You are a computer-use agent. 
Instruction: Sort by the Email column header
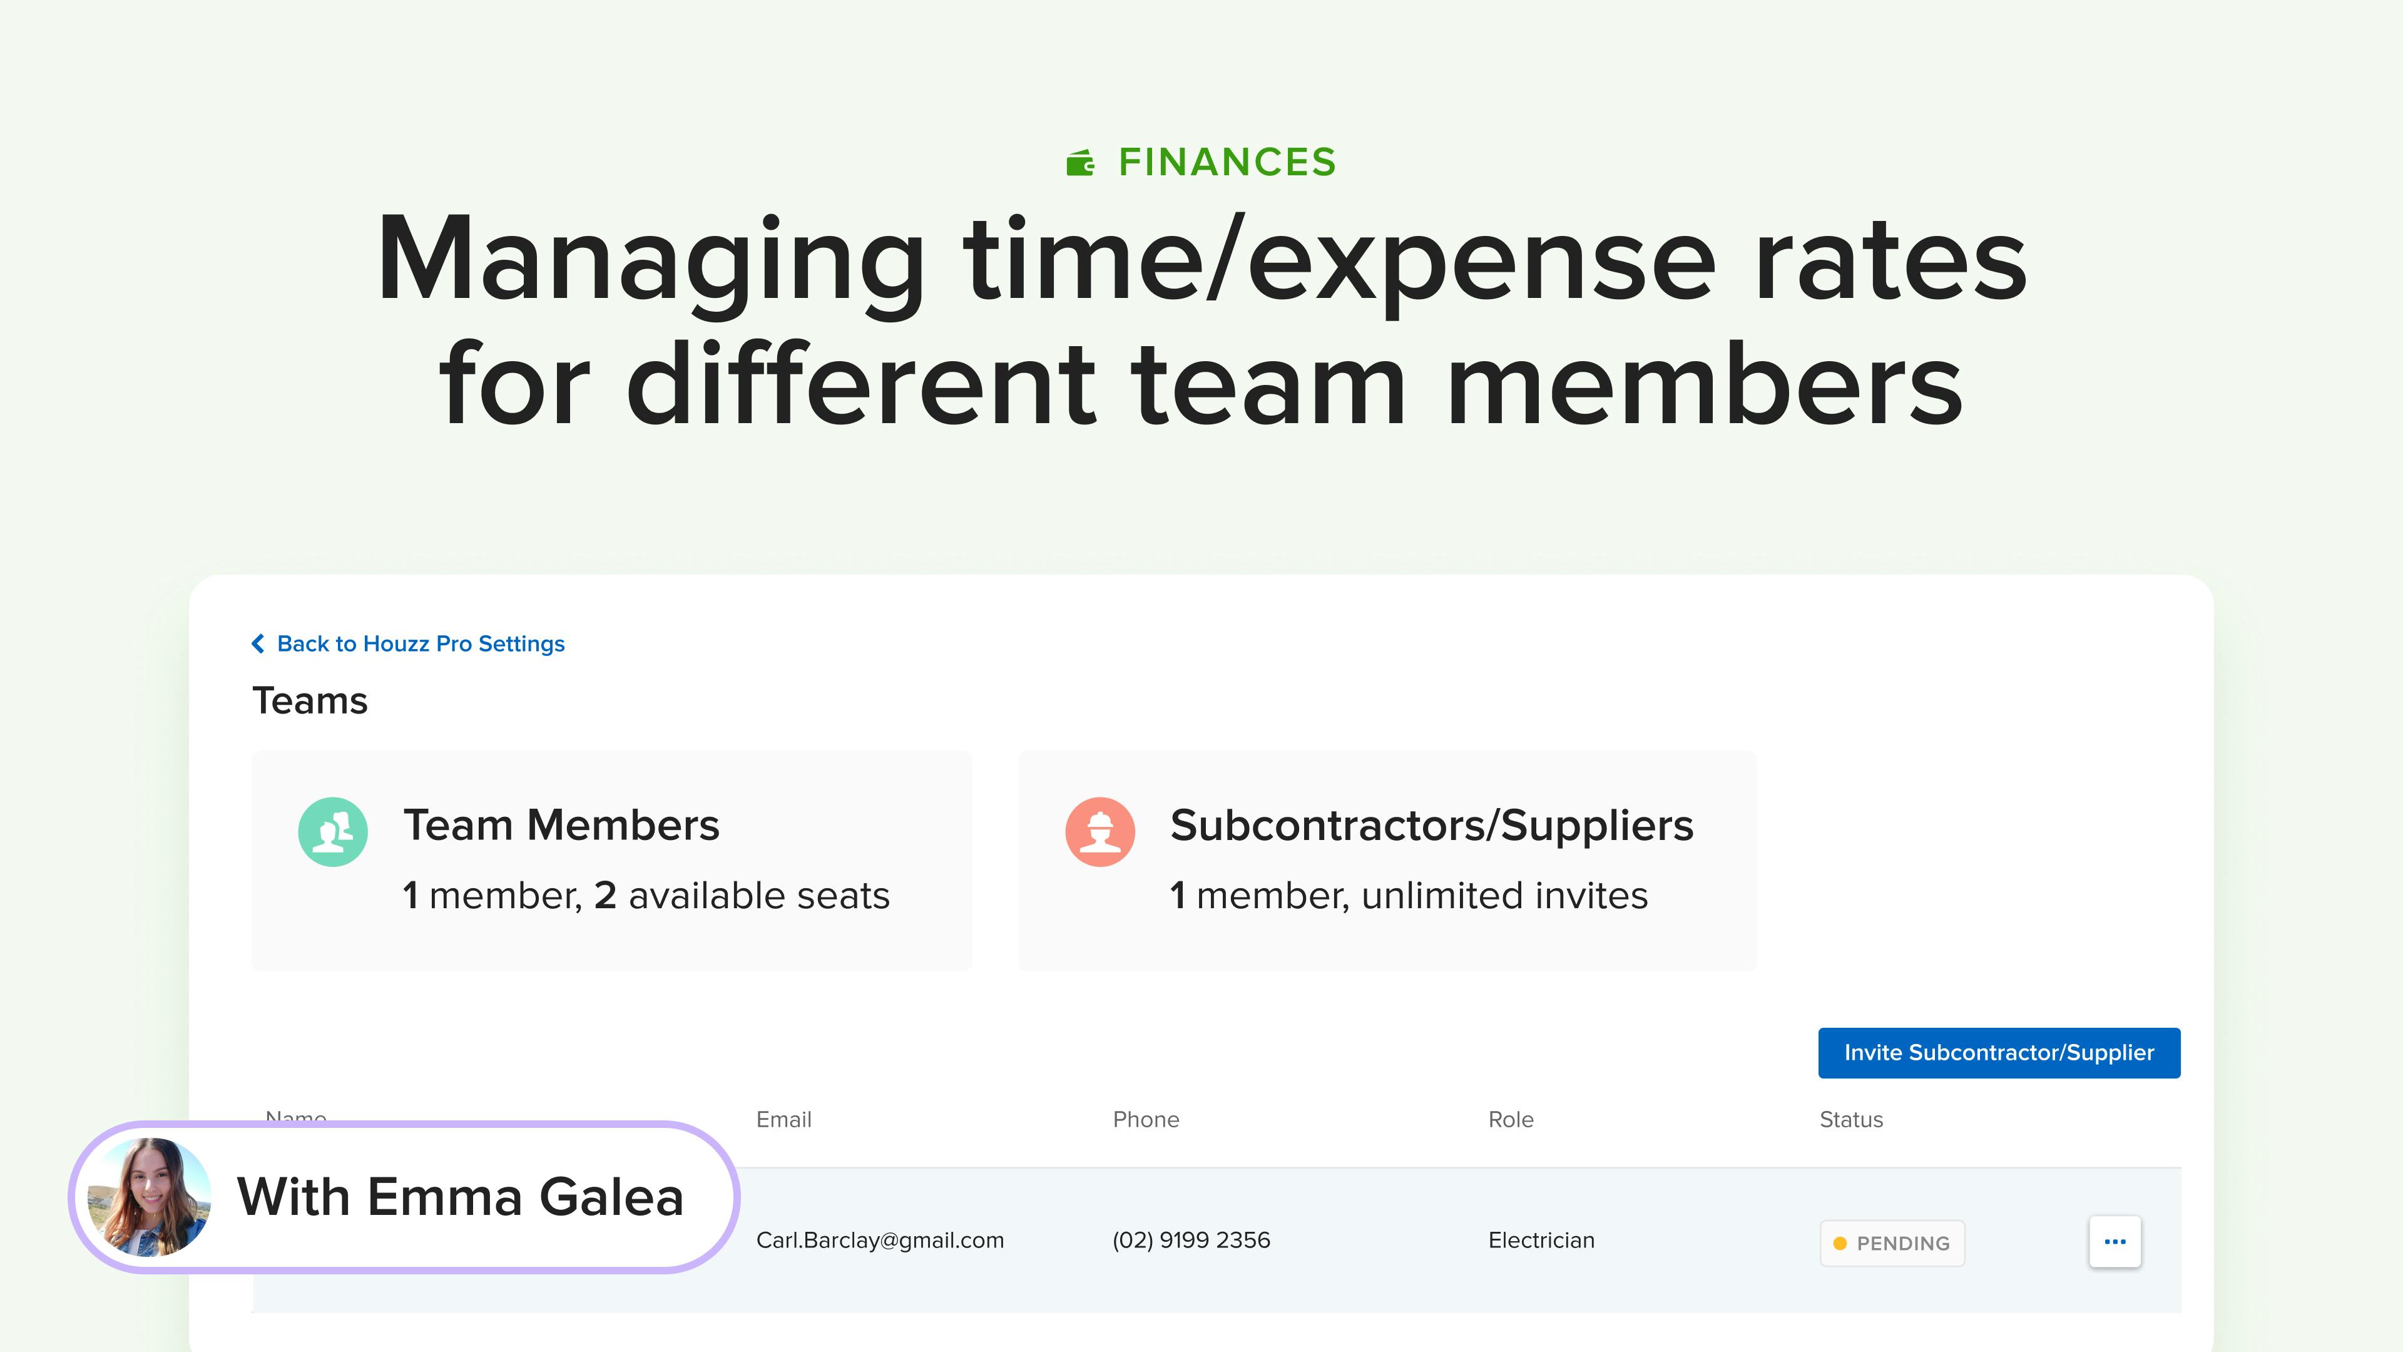pyautogui.click(x=783, y=1119)
